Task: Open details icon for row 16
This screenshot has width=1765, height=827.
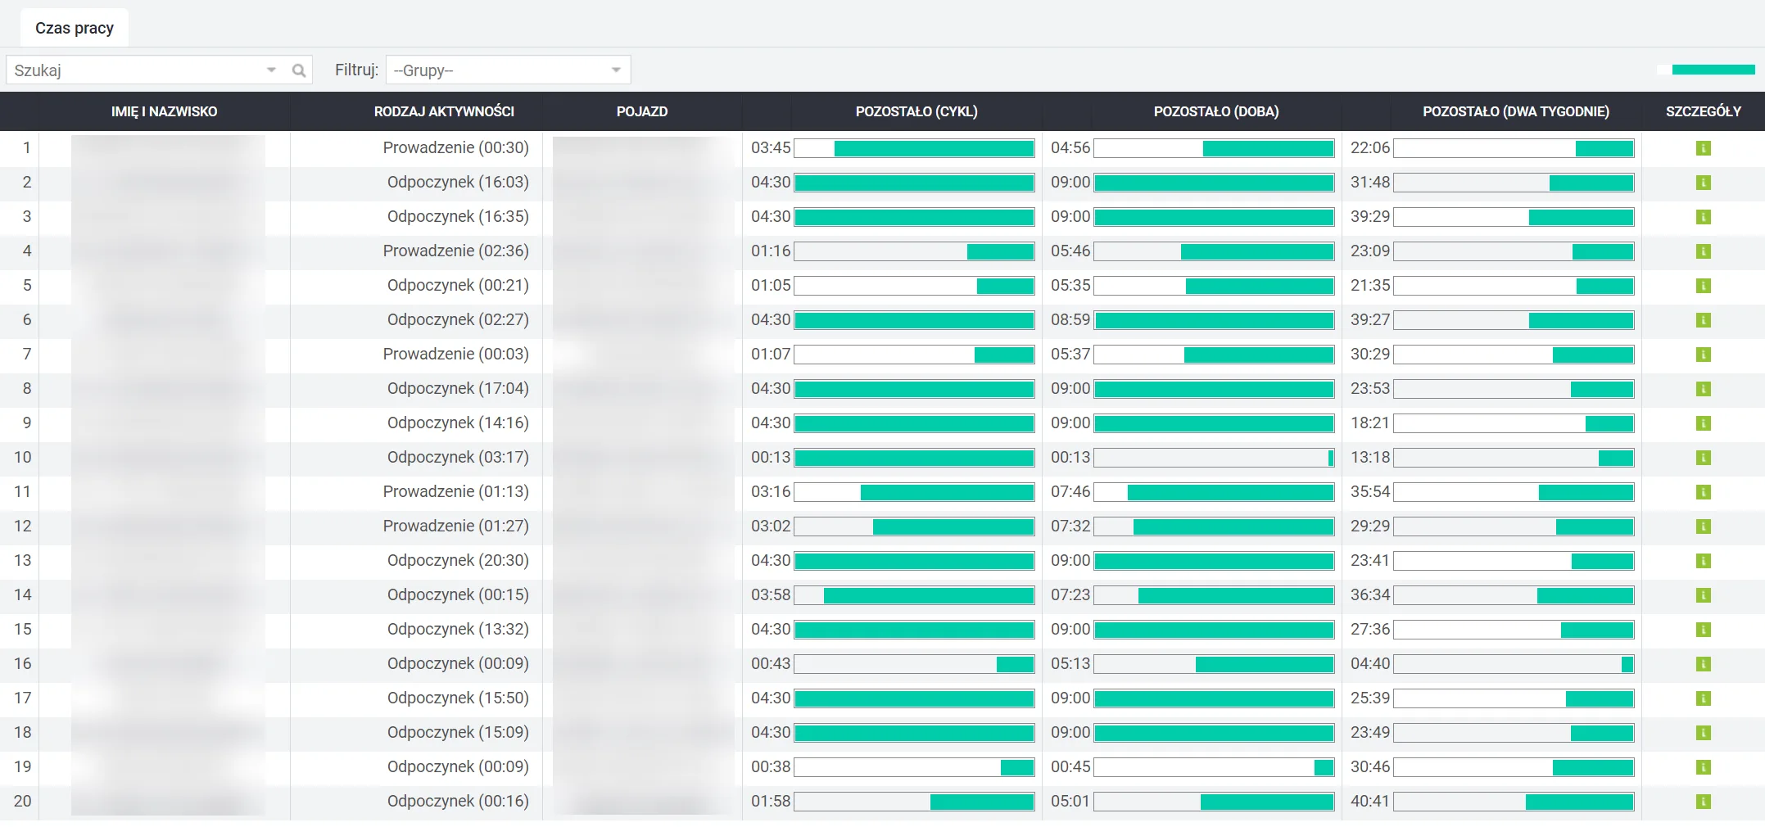Action: point(1703,664)
